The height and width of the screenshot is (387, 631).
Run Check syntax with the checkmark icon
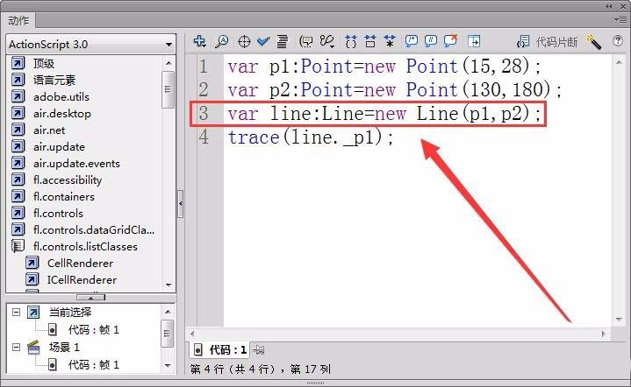coord(263,41)
